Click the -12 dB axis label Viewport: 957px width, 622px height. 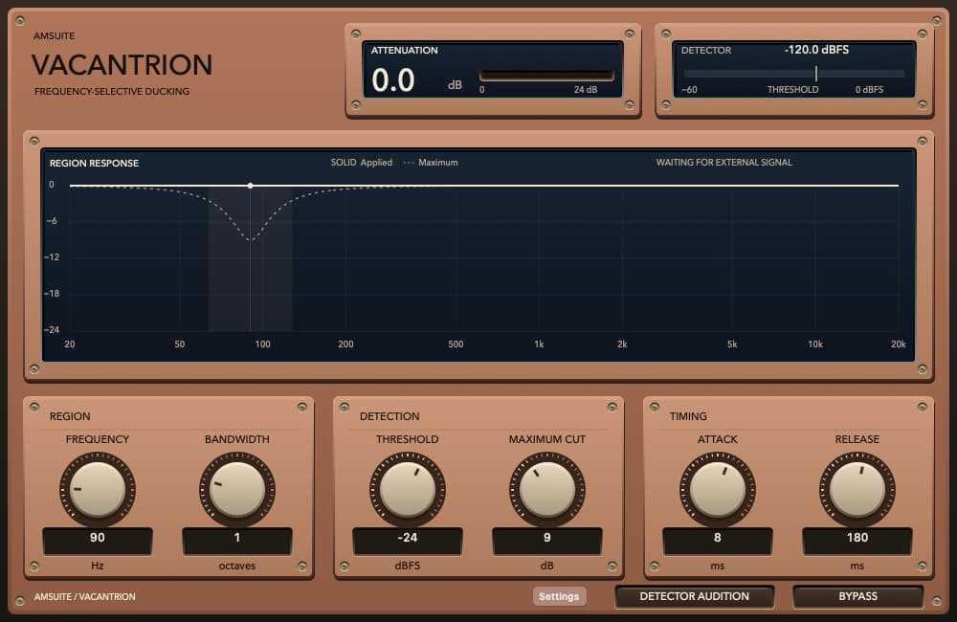(x=52, y=257)
